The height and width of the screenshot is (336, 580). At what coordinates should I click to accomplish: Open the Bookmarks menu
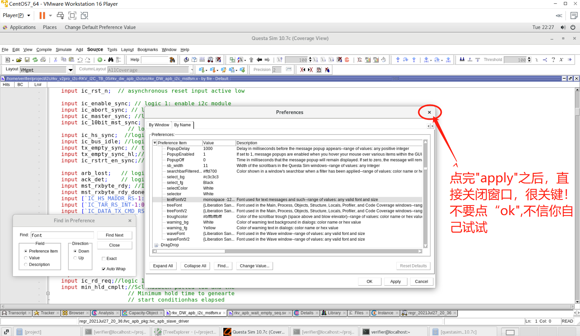tap(148, 50)
